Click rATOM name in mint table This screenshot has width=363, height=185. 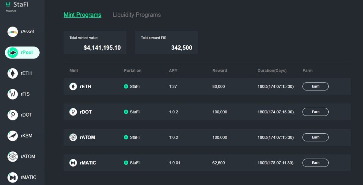click(88, 138)
